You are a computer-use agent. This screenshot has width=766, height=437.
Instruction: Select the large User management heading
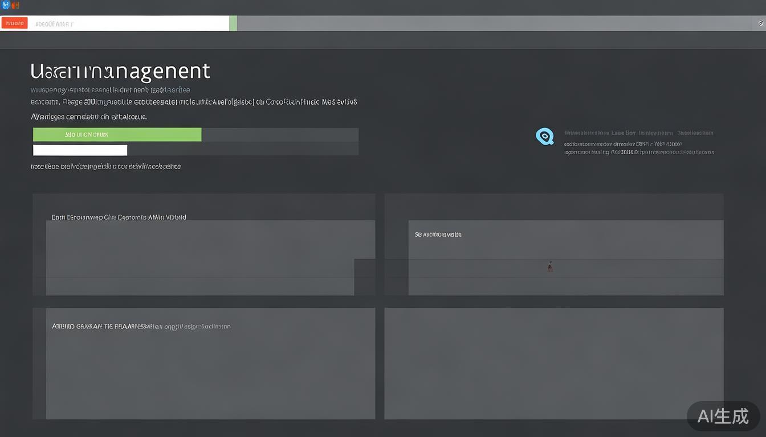pyautogui.click(x=120, y=71)
